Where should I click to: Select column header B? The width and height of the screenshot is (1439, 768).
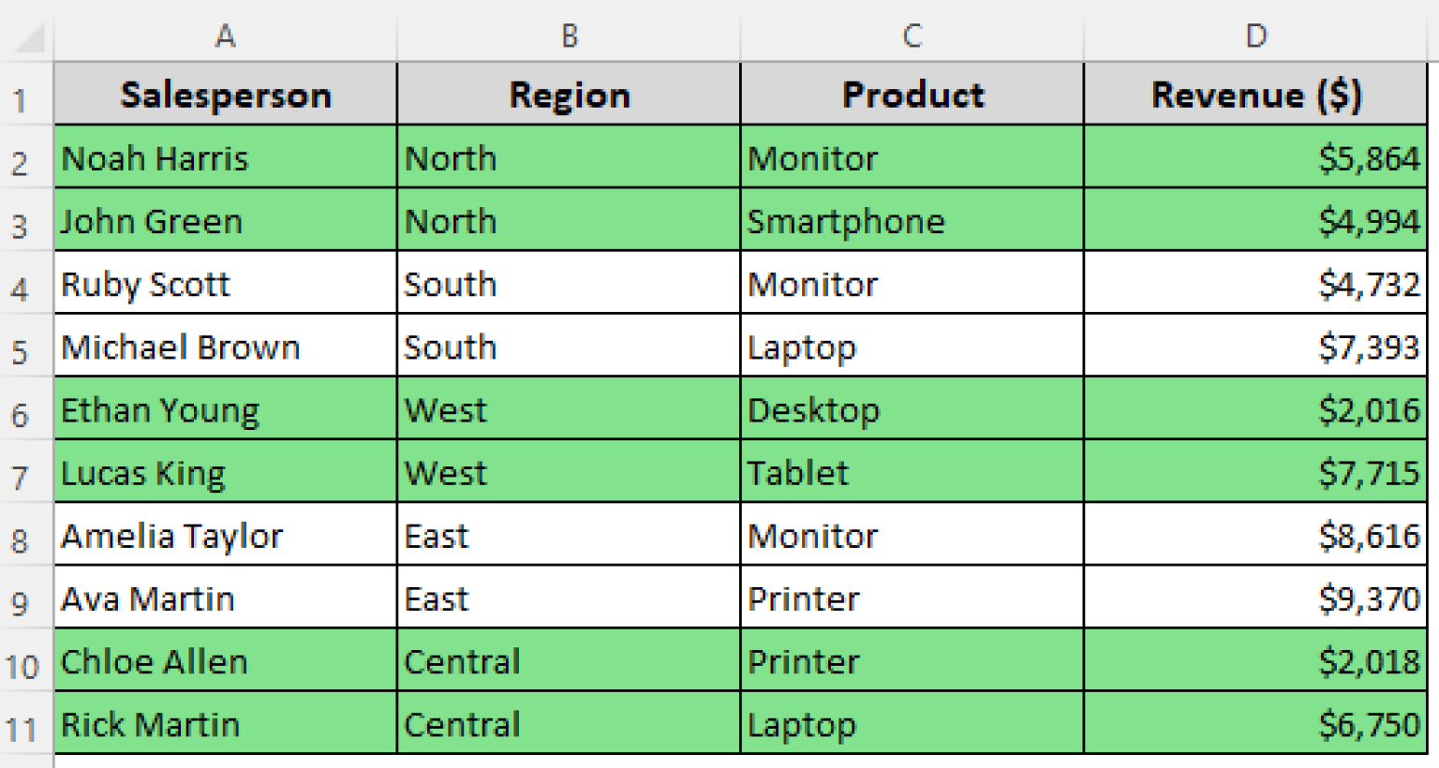(x=569, y=37)
